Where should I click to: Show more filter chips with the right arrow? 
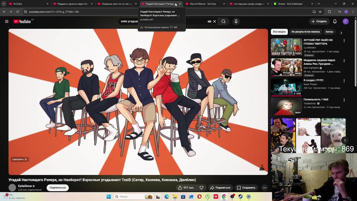click(341, 33)
